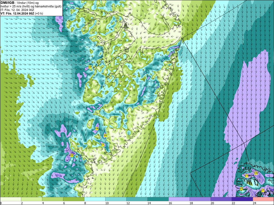Select the 18–20 m/s medium purple legend swatch
This screenshot has width=274, height=205.
200,199
